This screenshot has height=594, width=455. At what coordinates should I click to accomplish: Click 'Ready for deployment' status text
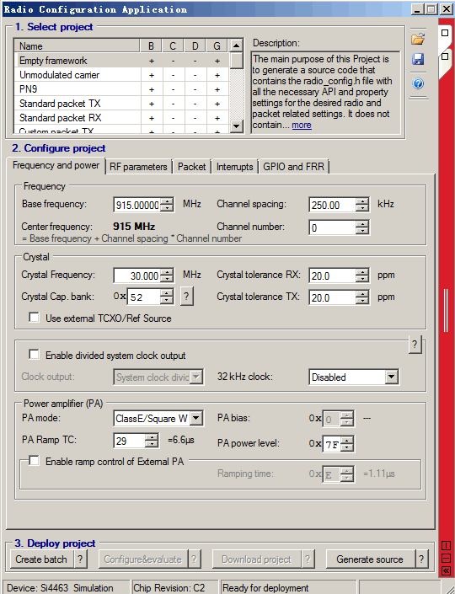[x=265, y=588]
